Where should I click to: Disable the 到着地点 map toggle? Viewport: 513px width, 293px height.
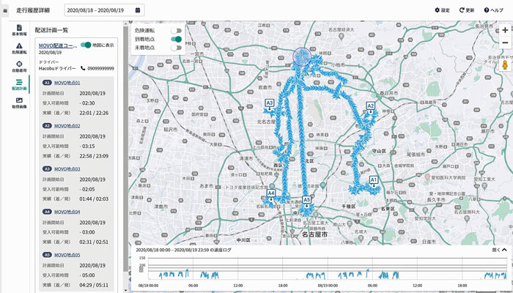(176, 40)
